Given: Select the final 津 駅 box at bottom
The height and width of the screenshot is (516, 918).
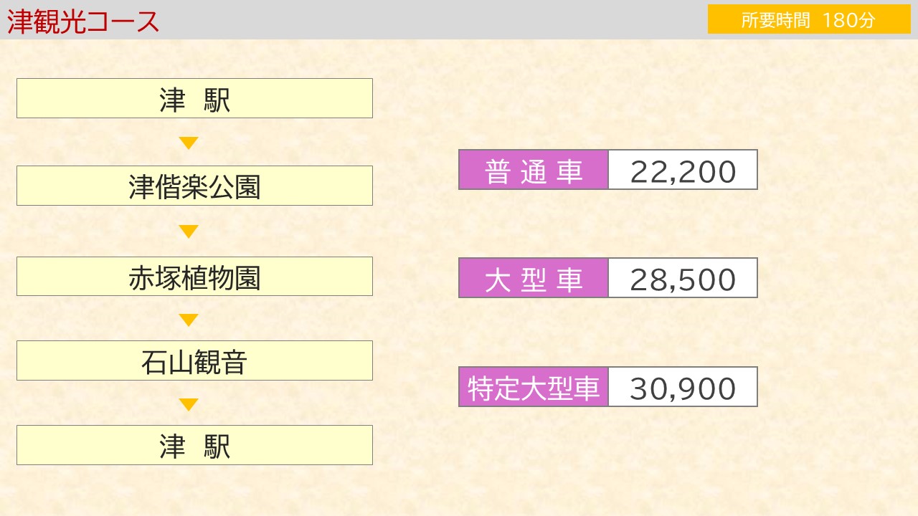Looking at the screenshot, I should 194,445.
